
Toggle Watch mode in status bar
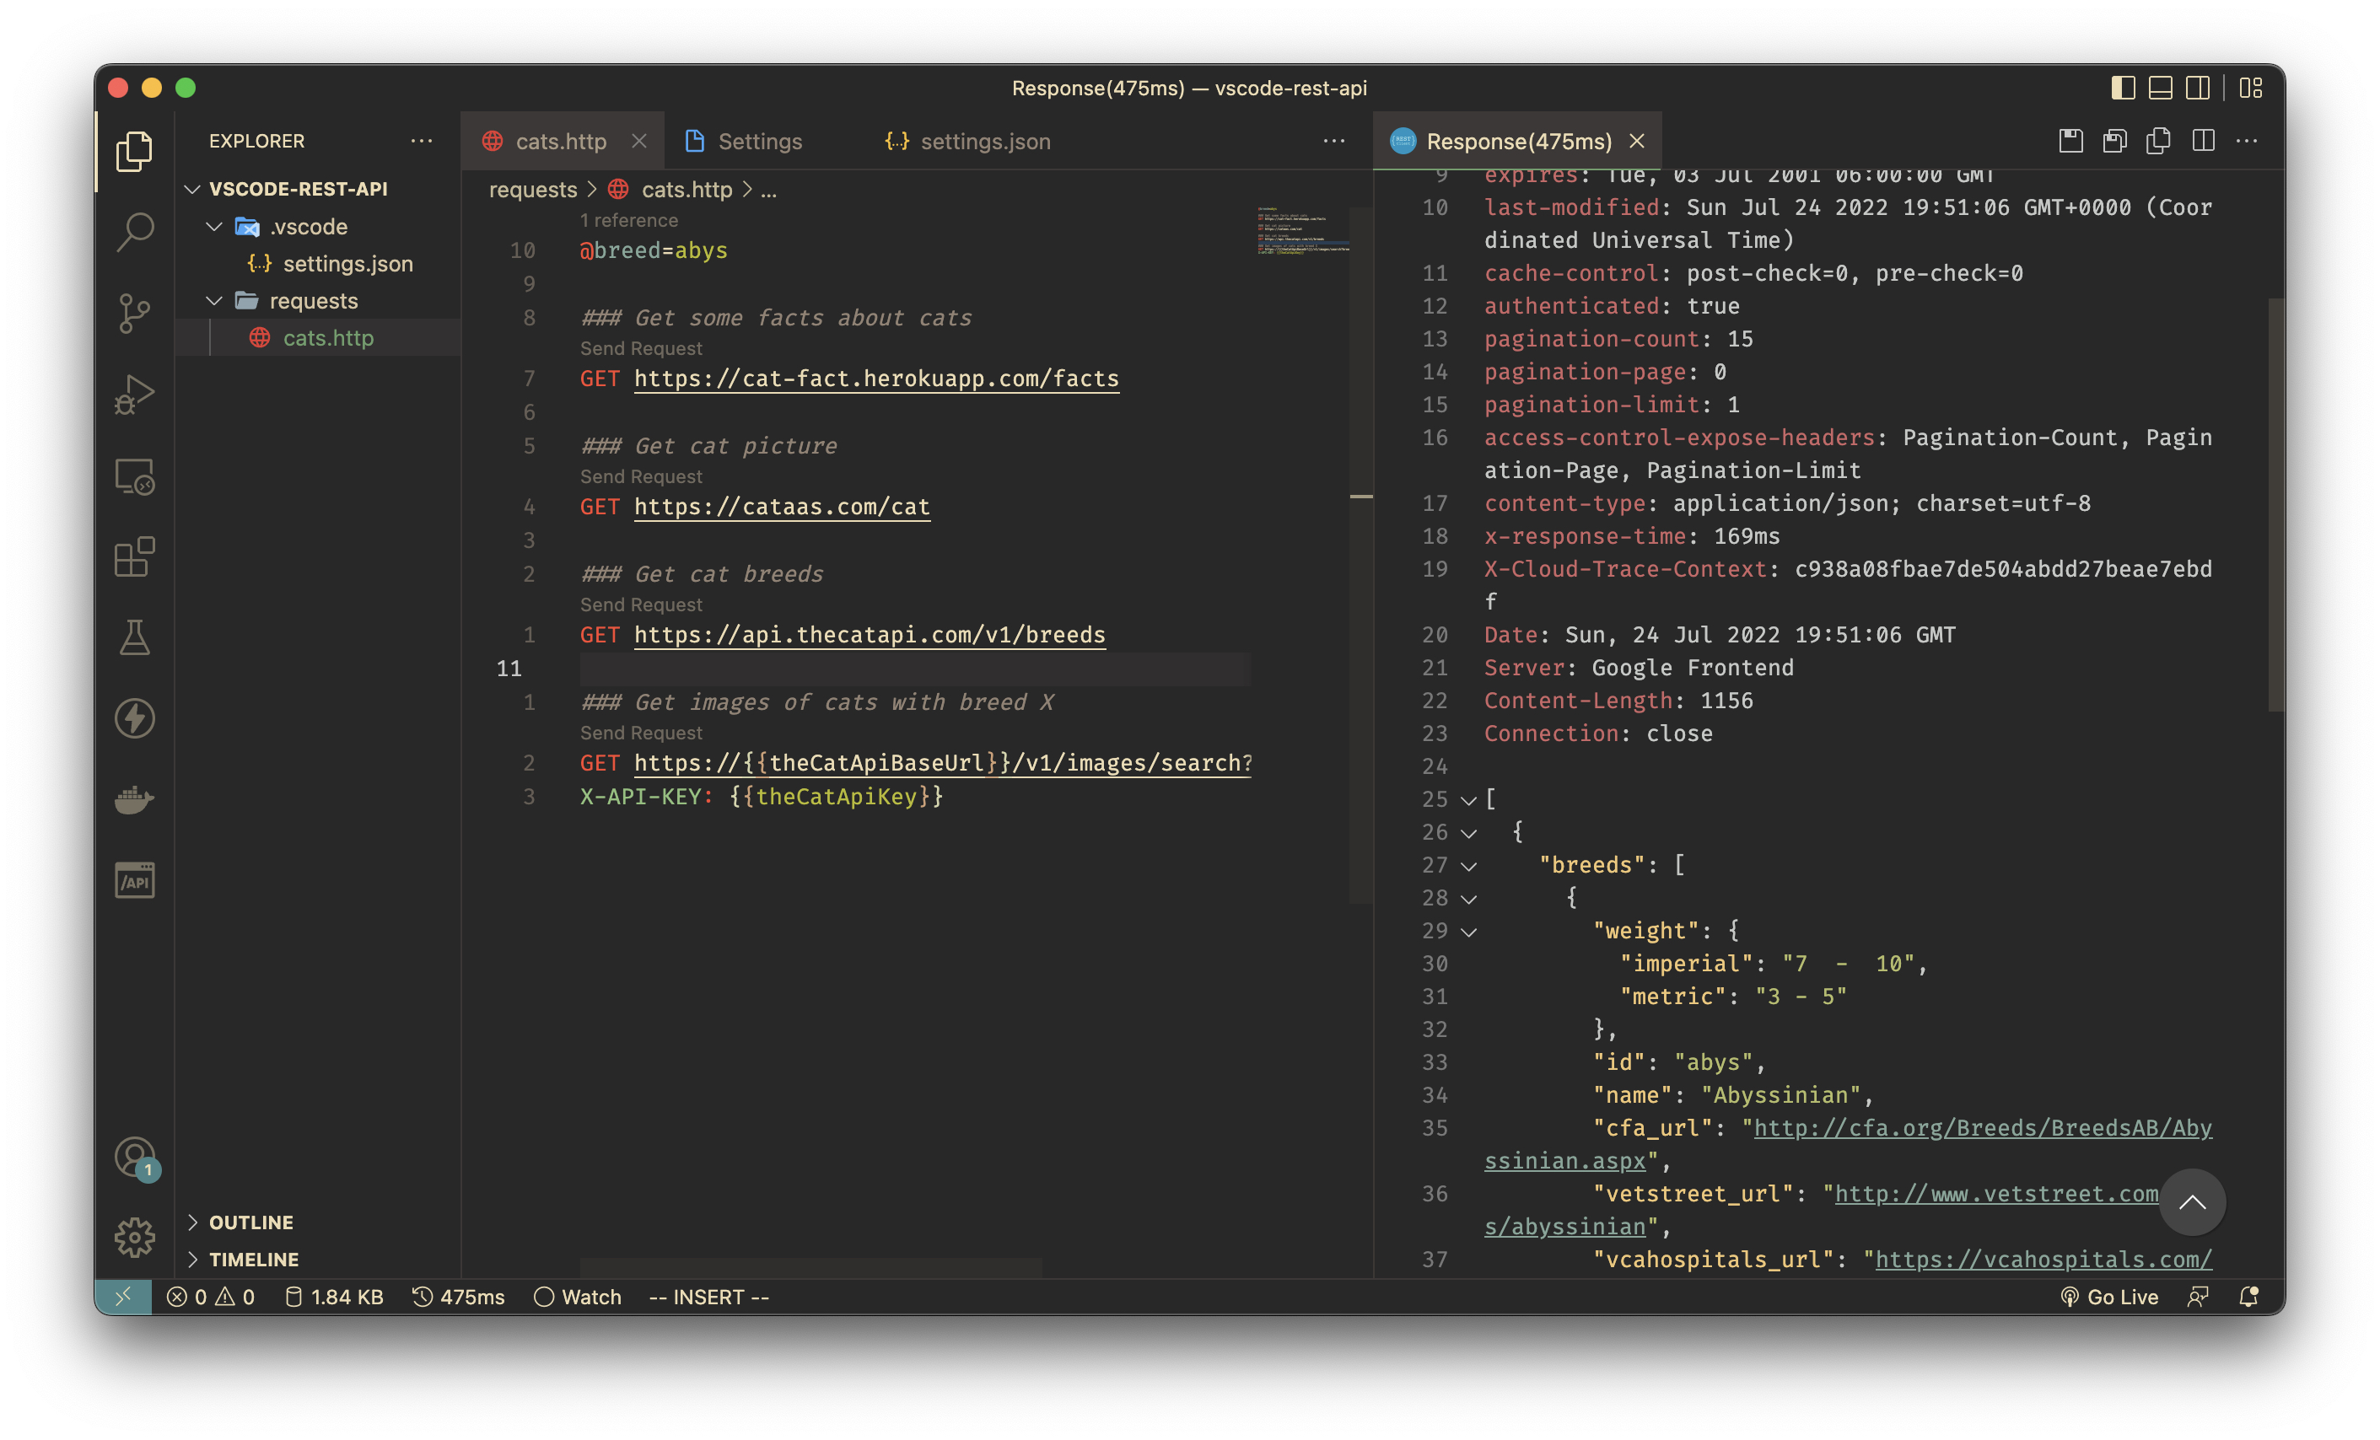click(x=578, y=1297)
